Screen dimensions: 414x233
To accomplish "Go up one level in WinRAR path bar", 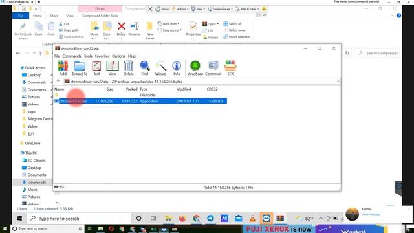I will click(x=58, y=82).
